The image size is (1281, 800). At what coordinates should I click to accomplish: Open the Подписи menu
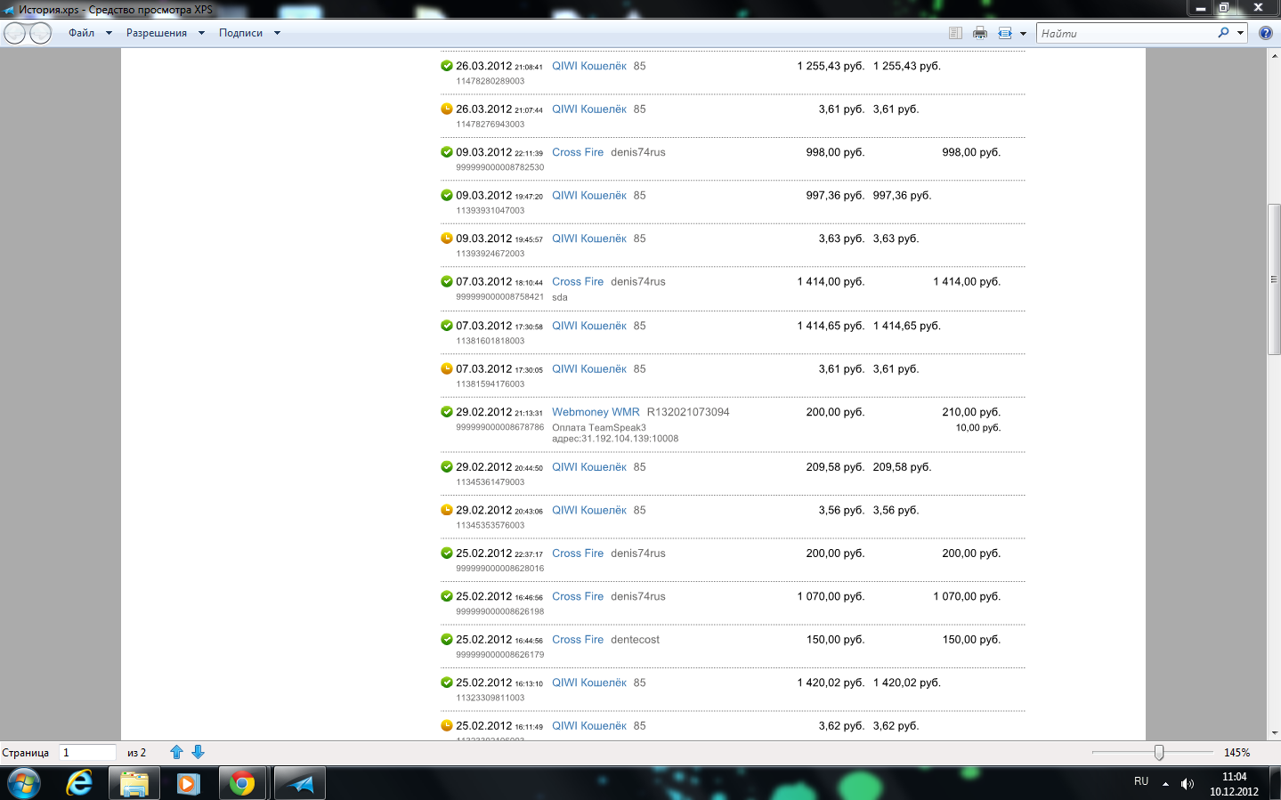tap(249, 33)
